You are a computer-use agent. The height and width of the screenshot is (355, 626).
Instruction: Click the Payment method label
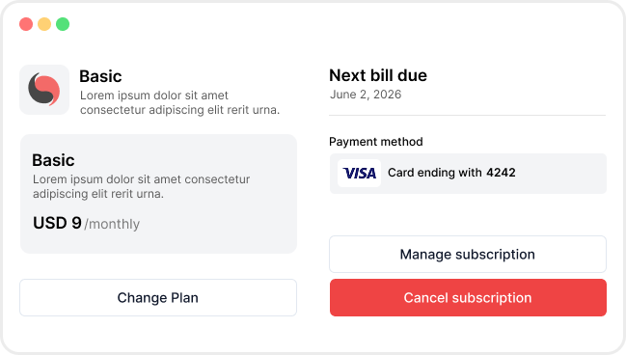[375, 142]
